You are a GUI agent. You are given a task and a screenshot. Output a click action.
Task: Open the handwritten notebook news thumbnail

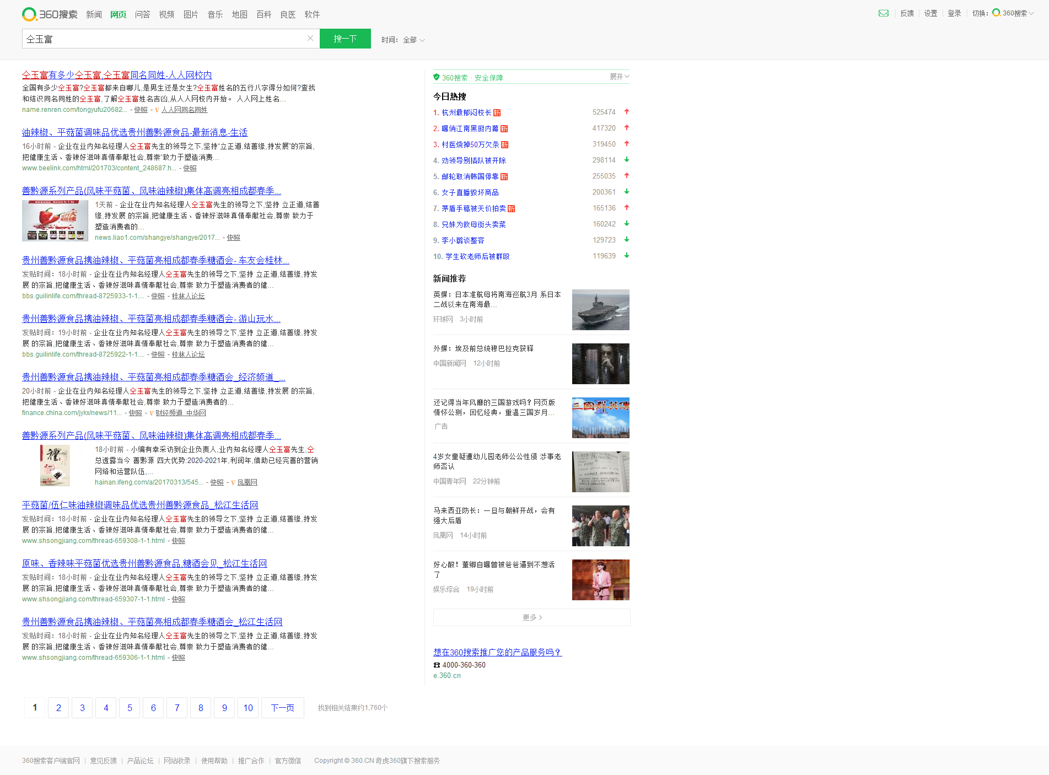coord(601,472)
